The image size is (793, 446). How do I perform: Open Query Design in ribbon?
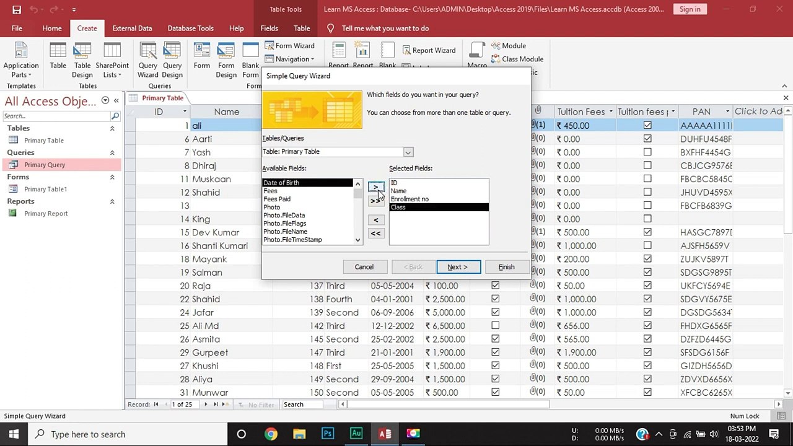172,60
